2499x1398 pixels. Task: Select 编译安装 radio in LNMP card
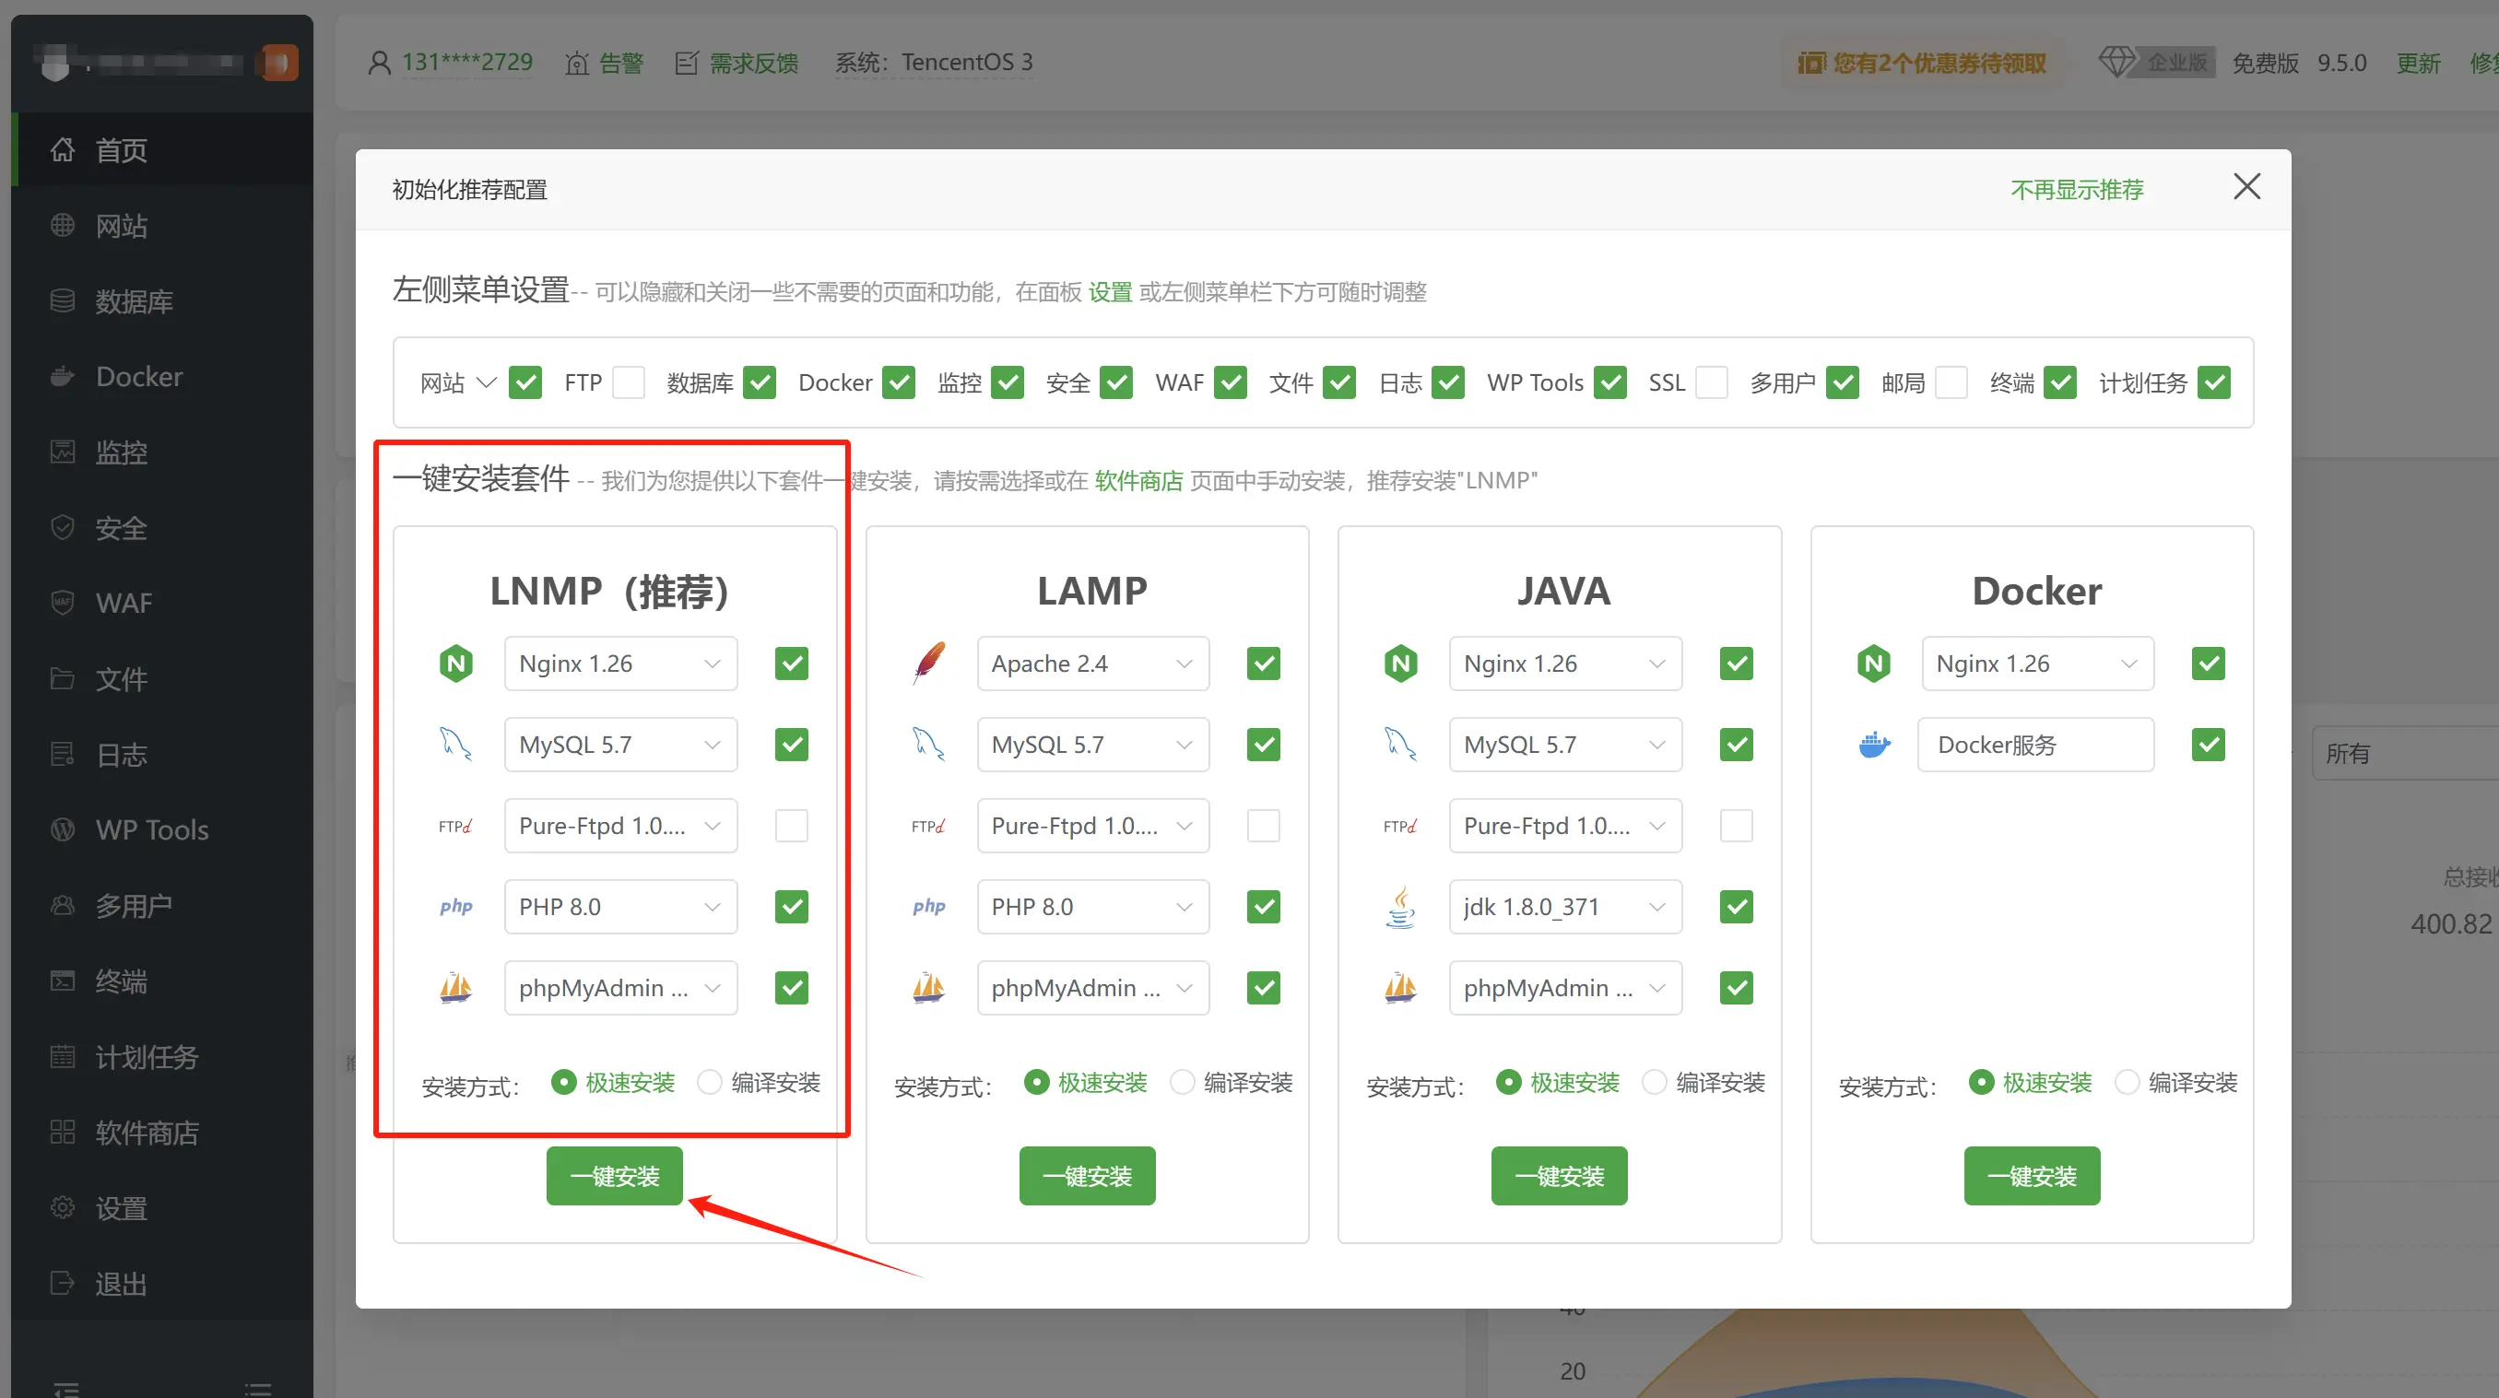click(709, 1082)
